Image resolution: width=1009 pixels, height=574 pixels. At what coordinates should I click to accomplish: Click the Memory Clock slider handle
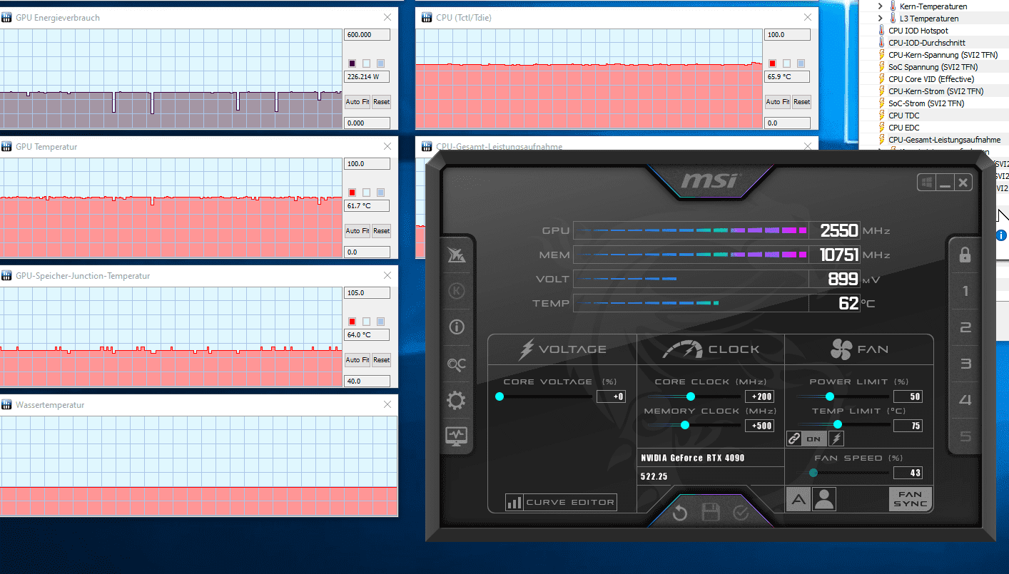pyautogui.click(x=684, y=425)
